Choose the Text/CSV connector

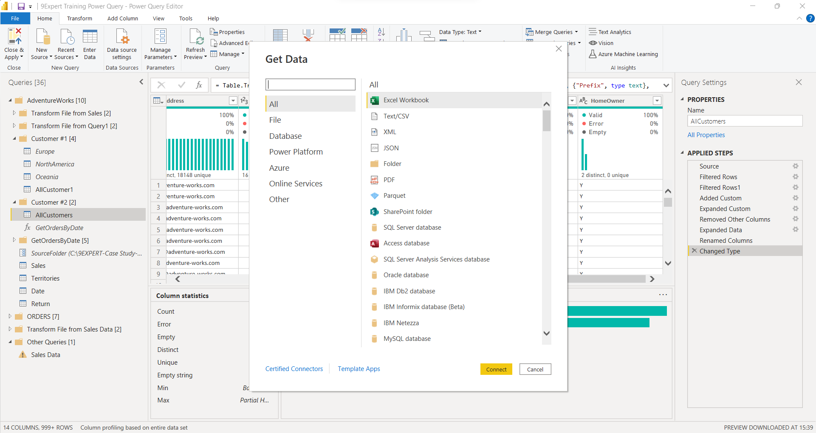396,116
